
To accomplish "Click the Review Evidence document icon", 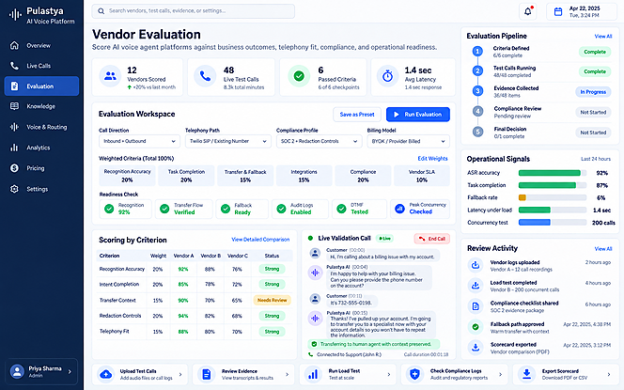I will coord(206,374).
